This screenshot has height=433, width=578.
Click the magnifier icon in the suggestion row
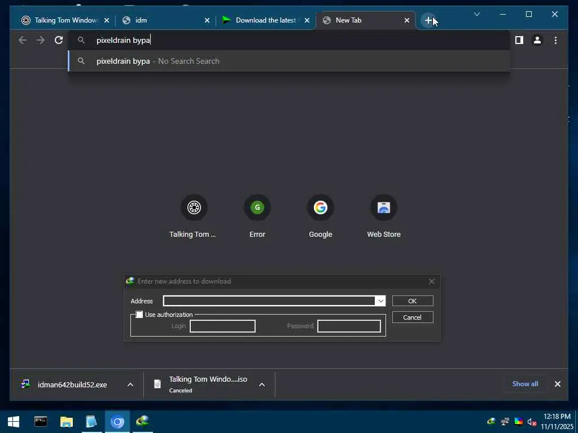81,61
